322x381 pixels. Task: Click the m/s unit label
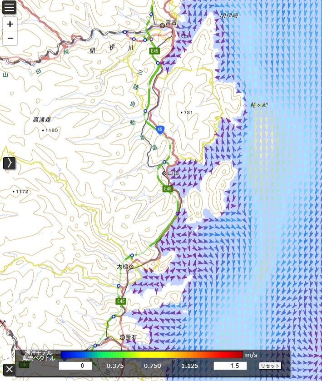[251, 355]
